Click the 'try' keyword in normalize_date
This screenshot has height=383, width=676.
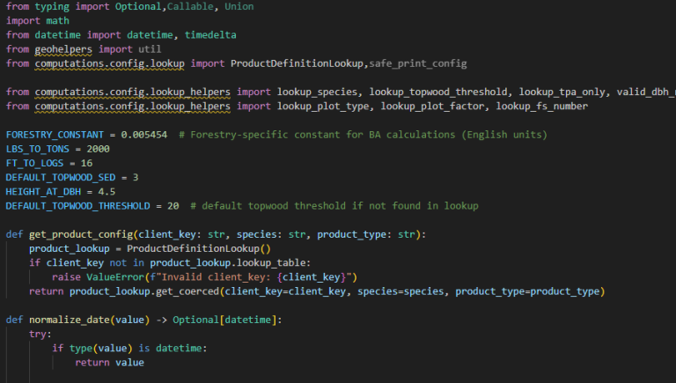pyautogui.click(x=38, y=334)
